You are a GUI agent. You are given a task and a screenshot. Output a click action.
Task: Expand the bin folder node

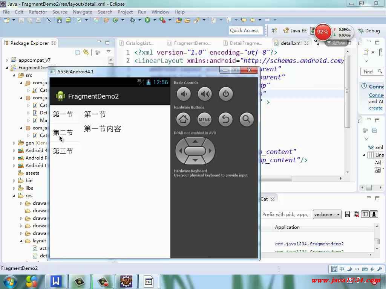(14, 181)
